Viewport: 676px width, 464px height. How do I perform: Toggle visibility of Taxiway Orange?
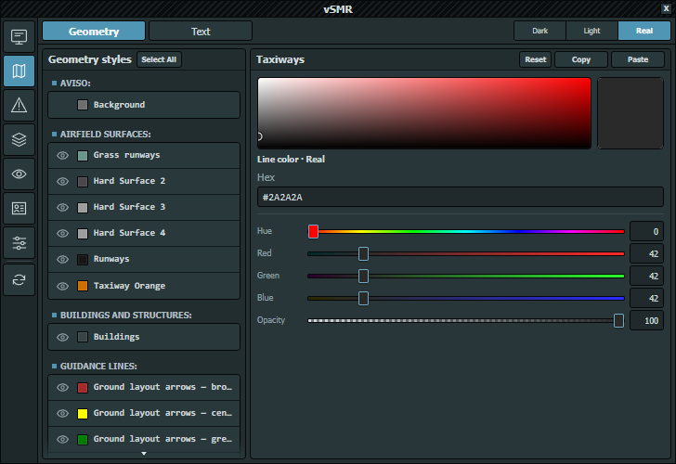click(x=62, y=286)
